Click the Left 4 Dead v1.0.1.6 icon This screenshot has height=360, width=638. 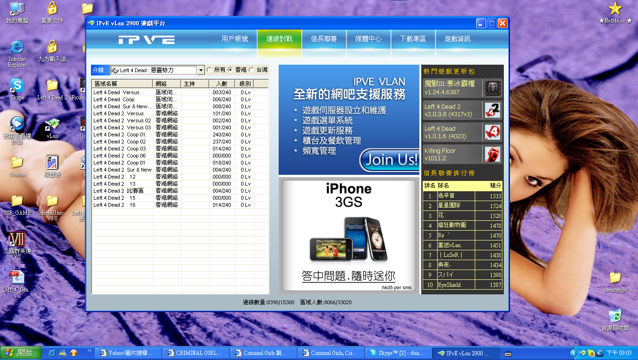[x=493, y=132]
